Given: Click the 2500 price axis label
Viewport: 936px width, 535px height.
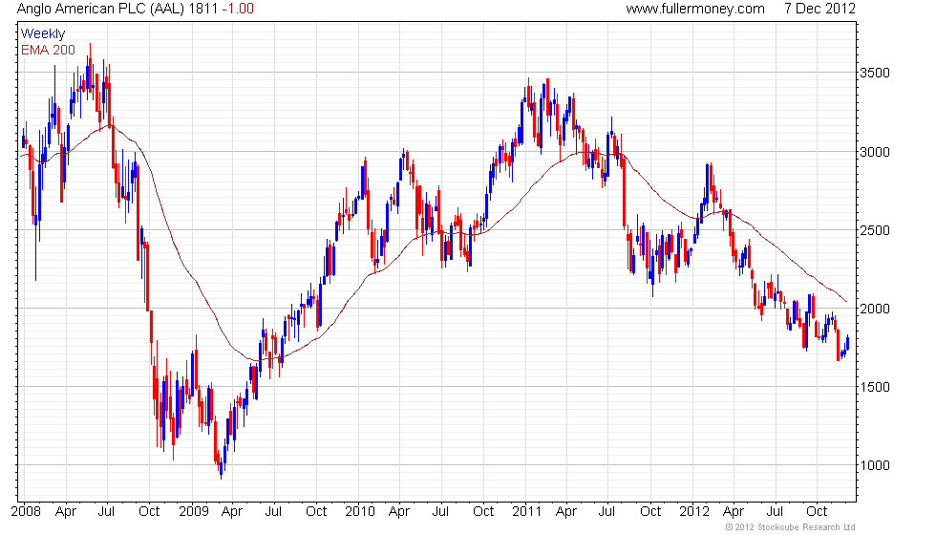Looking at the screenshot, I should tap(874, 230).
